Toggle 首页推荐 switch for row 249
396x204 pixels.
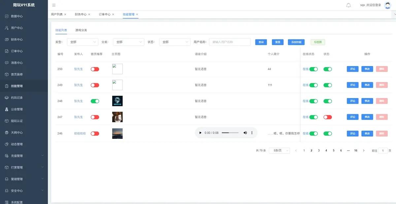click(95, 85)
